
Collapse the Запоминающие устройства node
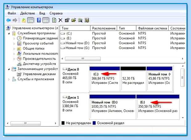tap(9, 69)
